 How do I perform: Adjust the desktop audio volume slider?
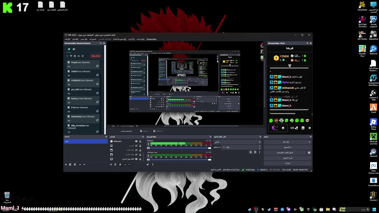click(x=181, y=160)
